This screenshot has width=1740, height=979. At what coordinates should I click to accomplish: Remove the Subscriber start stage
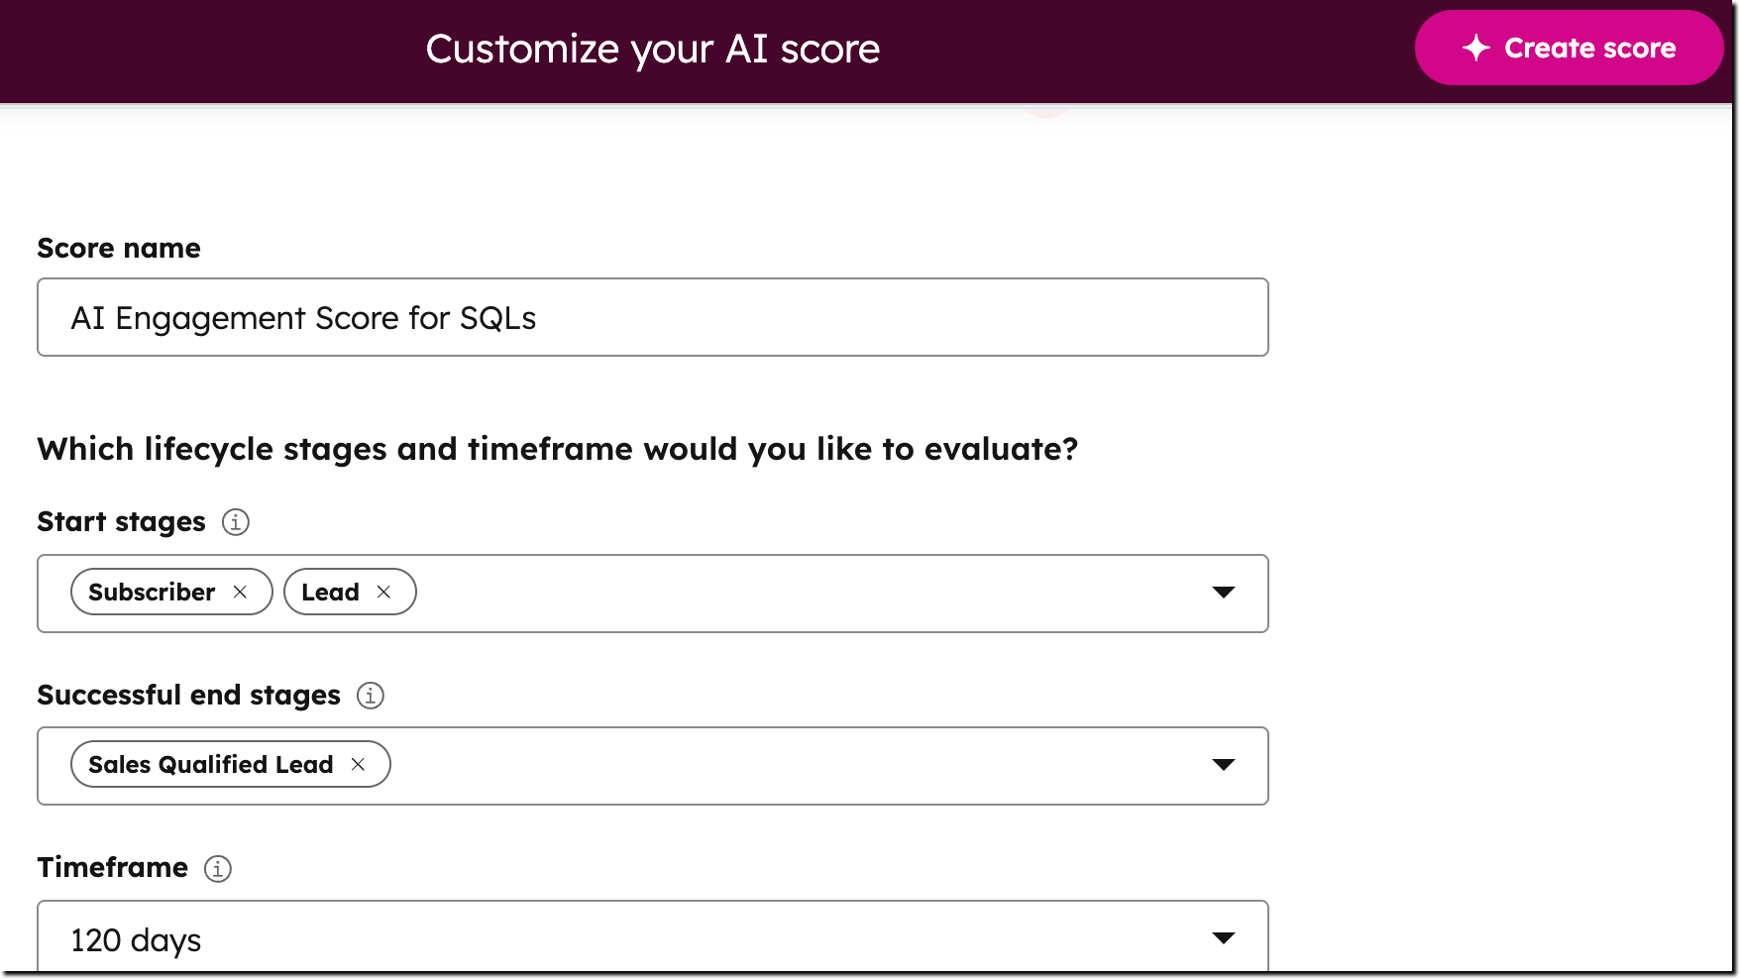(x=240, y=592)
